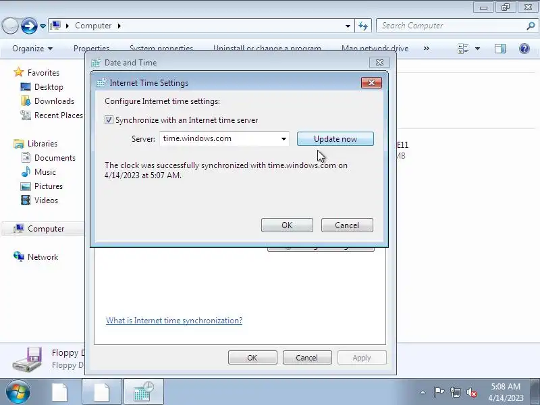Click the Forward navigation arrow
This screenshot has height=405, width=540.
[x=29, y=26]
